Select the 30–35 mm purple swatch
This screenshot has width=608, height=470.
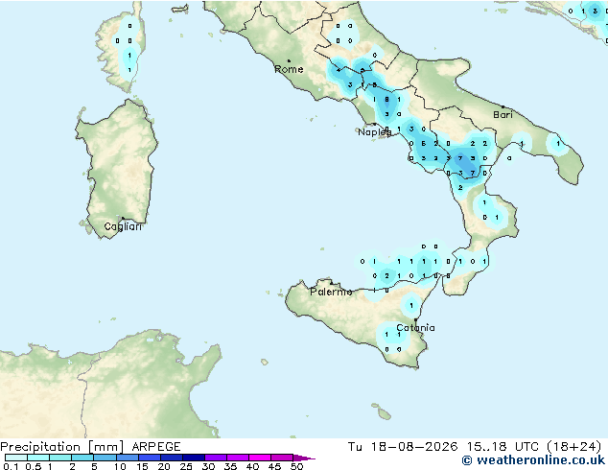pos(216,458)
